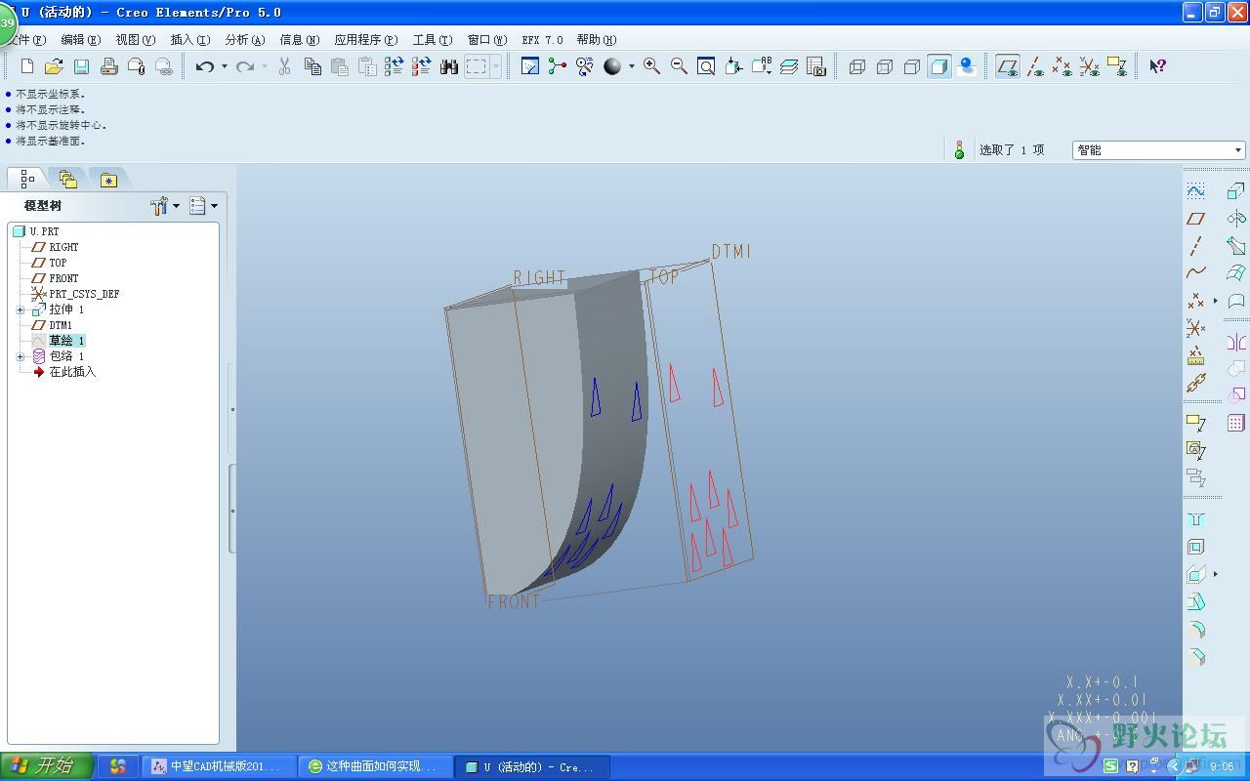Open the undo history dropdown arrow

coord(224,66)
